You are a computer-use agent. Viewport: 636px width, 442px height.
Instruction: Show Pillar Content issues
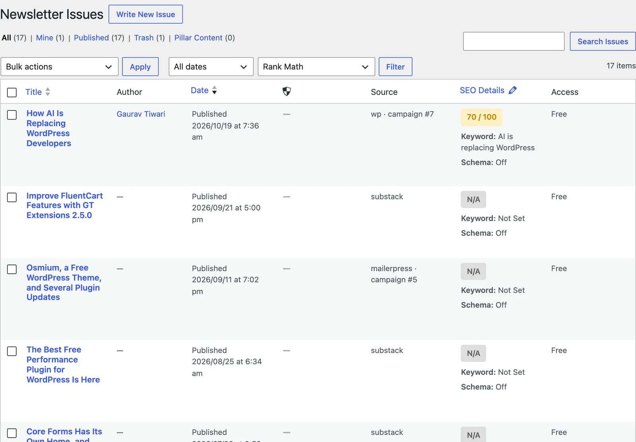pos(198,38)
